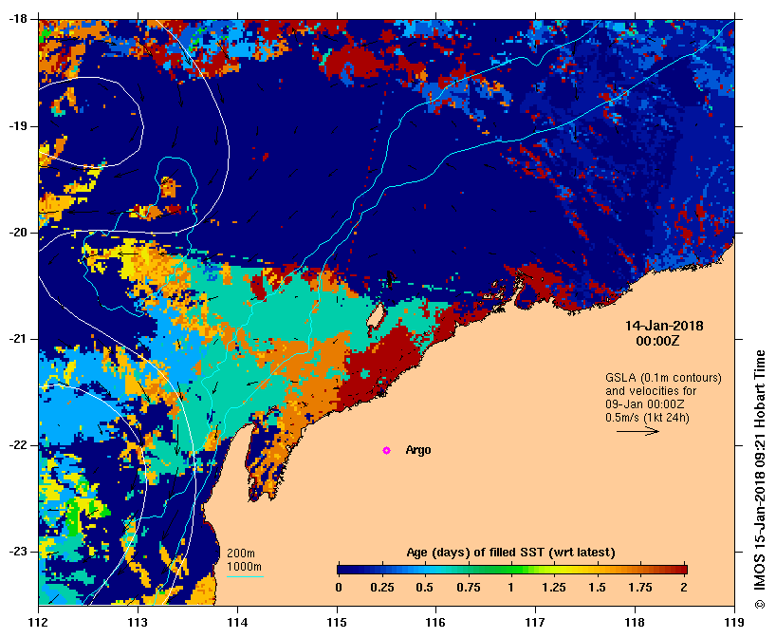This screenshot has height=638, width=776.
Task: Click the '09-Jan 00:00Z' text line
Action: pos(645,404)
